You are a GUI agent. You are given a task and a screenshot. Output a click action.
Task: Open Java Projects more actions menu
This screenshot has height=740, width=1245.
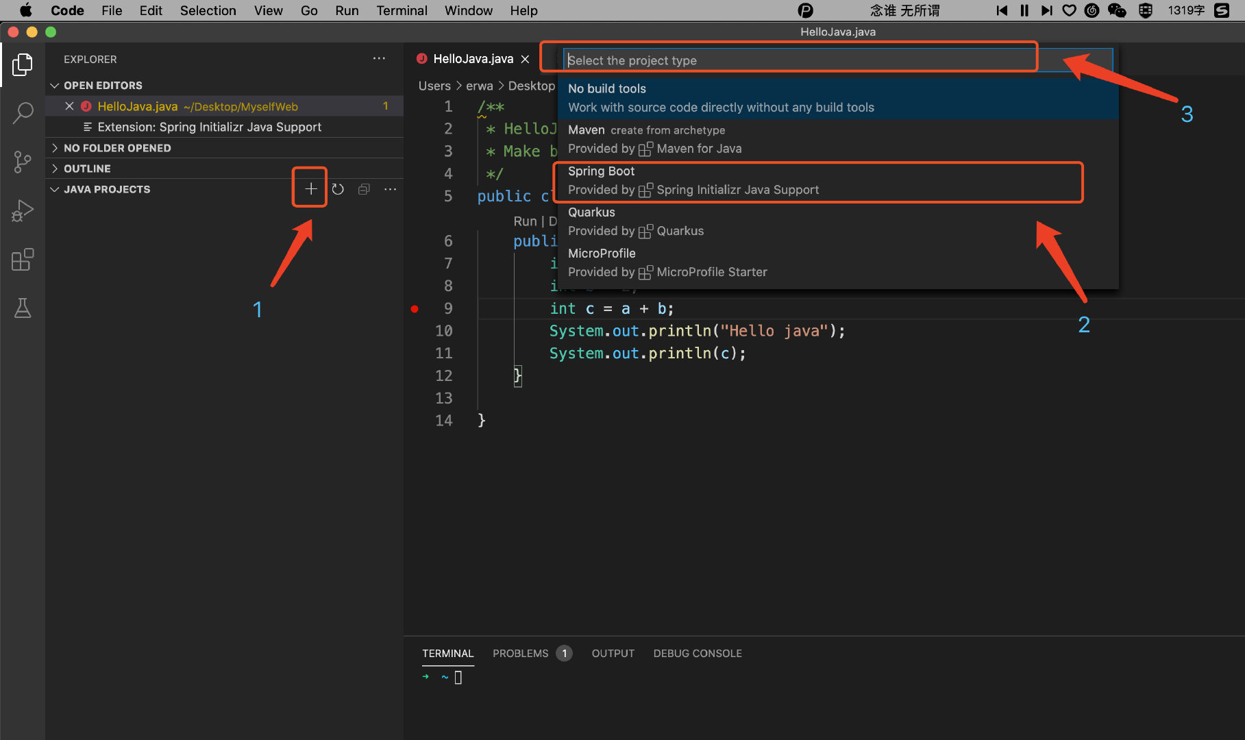[390, 189]
